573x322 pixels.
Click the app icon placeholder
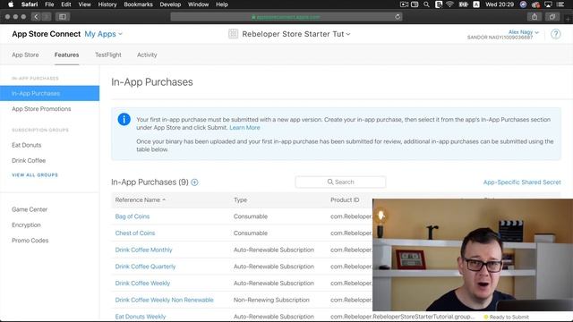pyautogui.click(x=233, y=34)
